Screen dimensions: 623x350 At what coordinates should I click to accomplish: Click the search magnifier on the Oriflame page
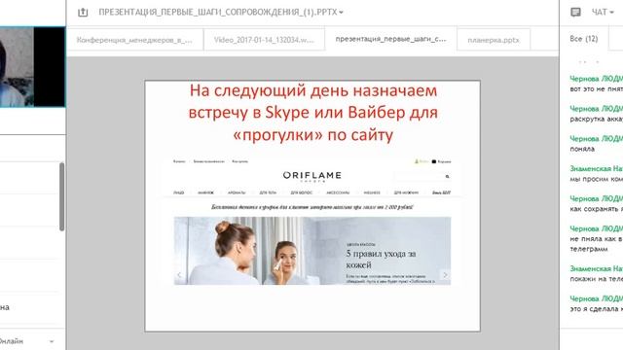coord(447,176)
